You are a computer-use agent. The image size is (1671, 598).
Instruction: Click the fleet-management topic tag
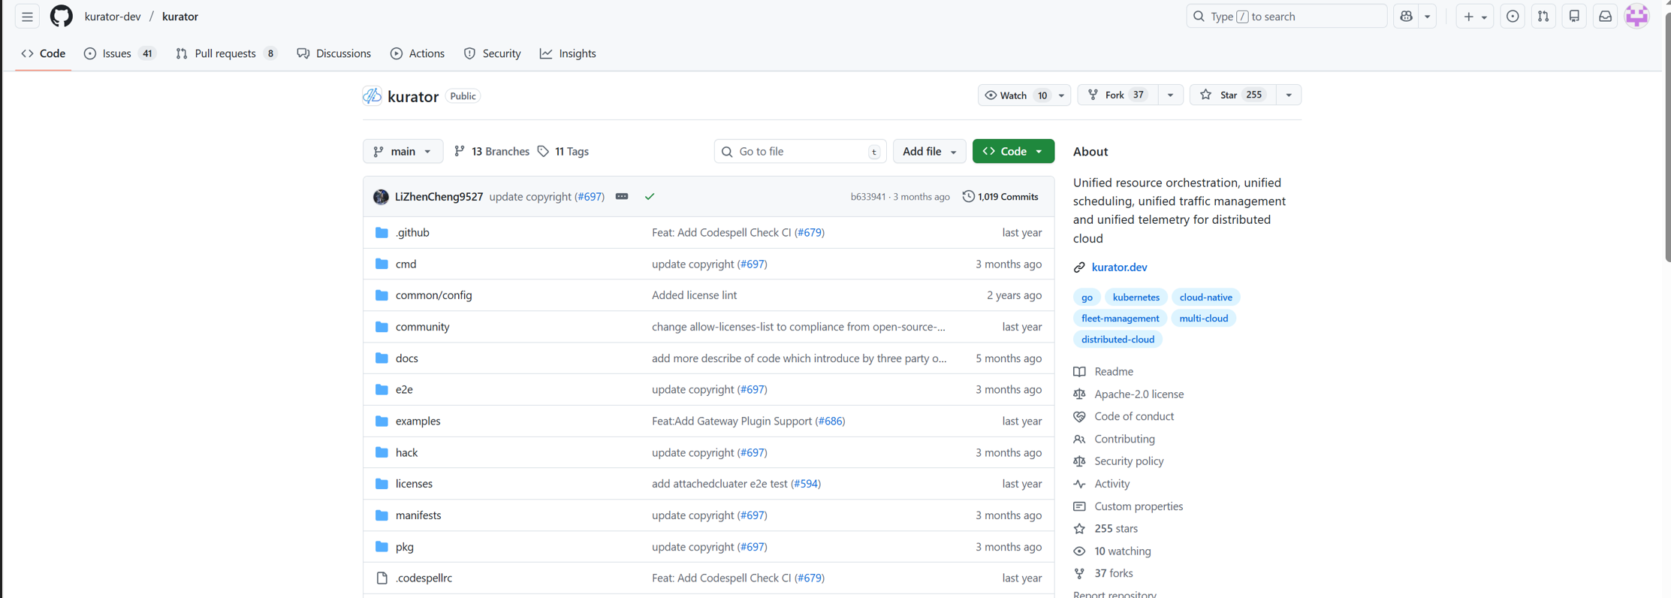pos(1120,319)
